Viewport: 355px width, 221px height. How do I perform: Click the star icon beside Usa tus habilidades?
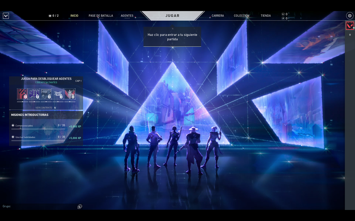13,137
